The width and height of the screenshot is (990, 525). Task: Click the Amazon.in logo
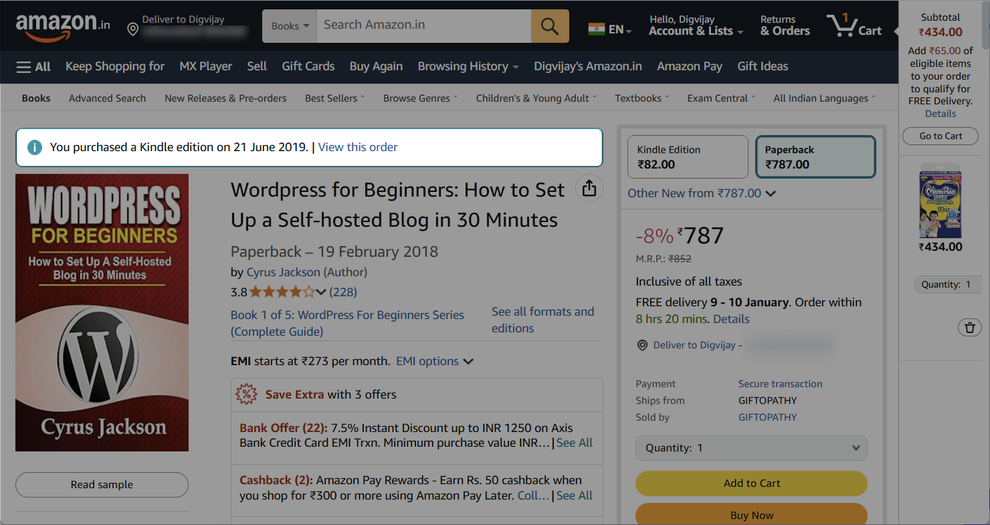click(64, 24)
